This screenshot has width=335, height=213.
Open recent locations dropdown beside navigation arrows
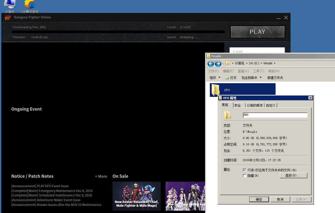[223, 63]
